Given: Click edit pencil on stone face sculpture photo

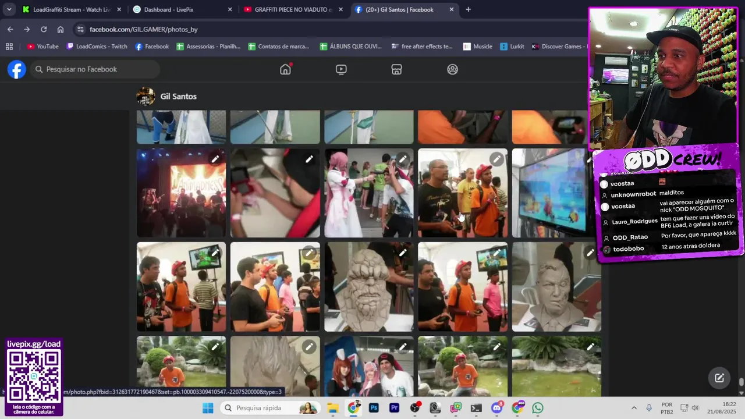Looking at the screenshot, I should [x=403, y=253].
